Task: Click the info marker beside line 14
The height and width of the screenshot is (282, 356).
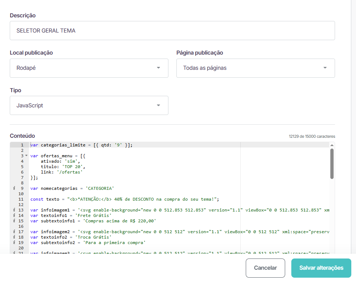Action: [x=14, y=215]
